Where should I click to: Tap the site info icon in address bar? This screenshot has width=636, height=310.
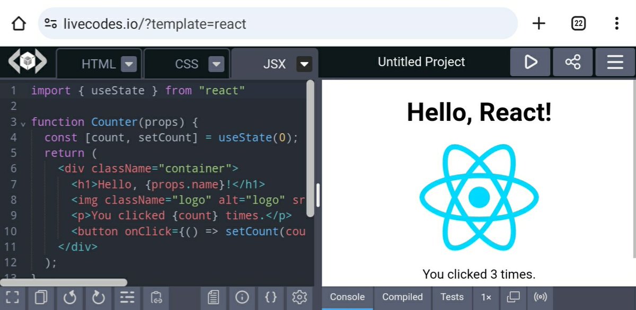[x=51, y=23]
